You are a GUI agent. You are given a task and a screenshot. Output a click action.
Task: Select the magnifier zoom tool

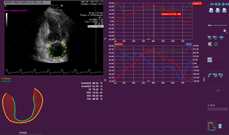[x=225, y=31]
